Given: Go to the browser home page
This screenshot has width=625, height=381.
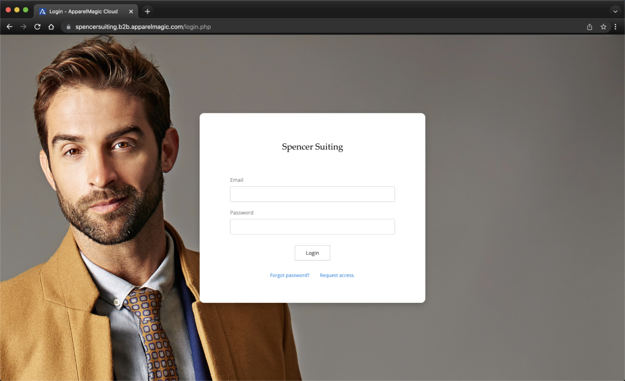Looking at the screenshot, I should (x=51, y=27).
